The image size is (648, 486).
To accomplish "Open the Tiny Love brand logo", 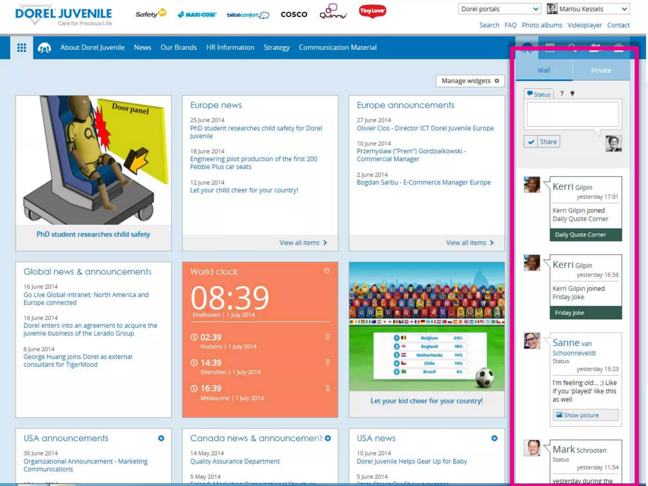I will 373,11.
